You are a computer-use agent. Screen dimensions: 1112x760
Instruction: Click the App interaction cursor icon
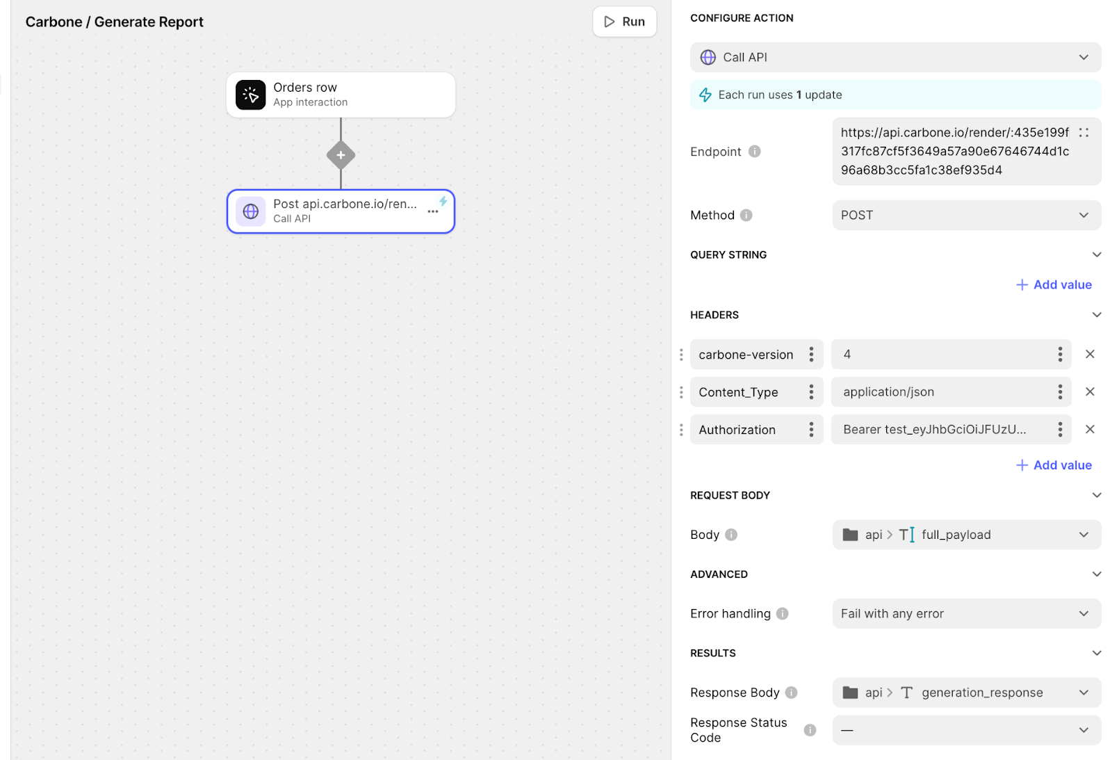pos(251,95)
